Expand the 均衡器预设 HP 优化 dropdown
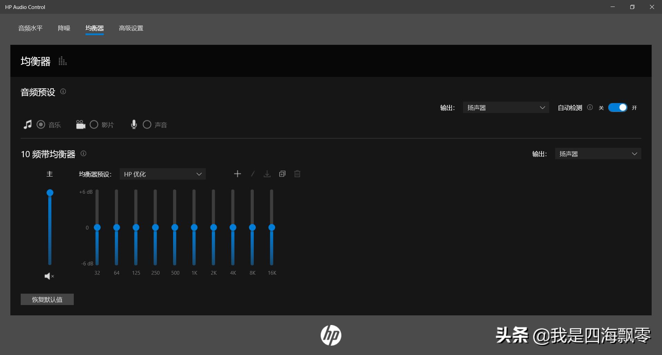Image resolution: width=662 pixels, height=355 pixels. (163, 174)
